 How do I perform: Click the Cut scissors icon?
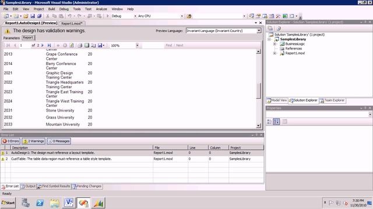48,16
